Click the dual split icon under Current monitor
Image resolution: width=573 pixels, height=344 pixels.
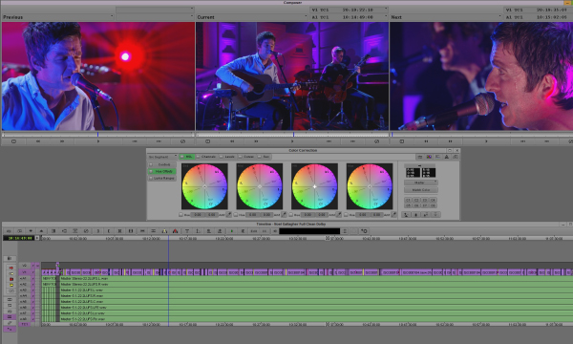coord(207,141)
